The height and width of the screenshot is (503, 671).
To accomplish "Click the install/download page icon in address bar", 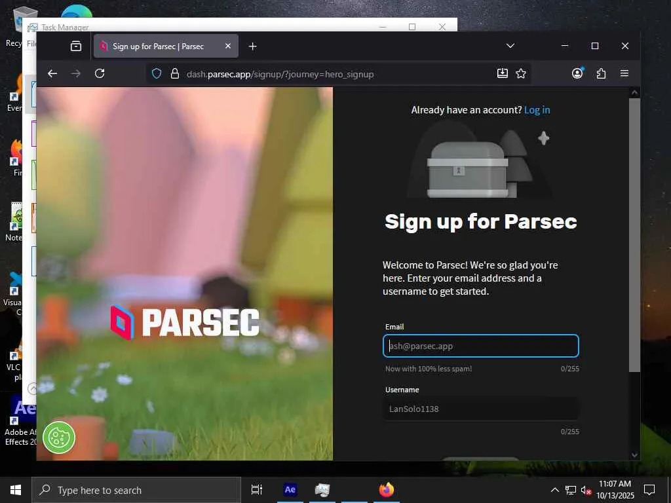I will 503,73.
